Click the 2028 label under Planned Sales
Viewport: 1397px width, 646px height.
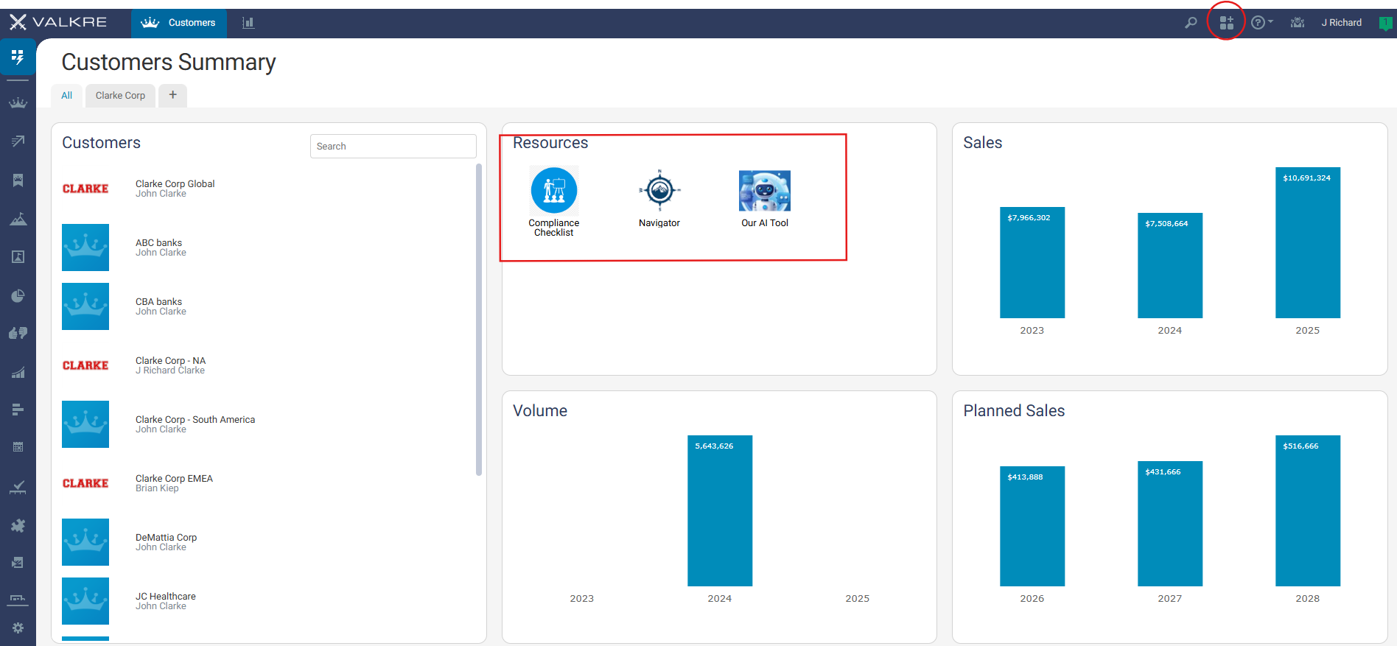(1307, 599)
